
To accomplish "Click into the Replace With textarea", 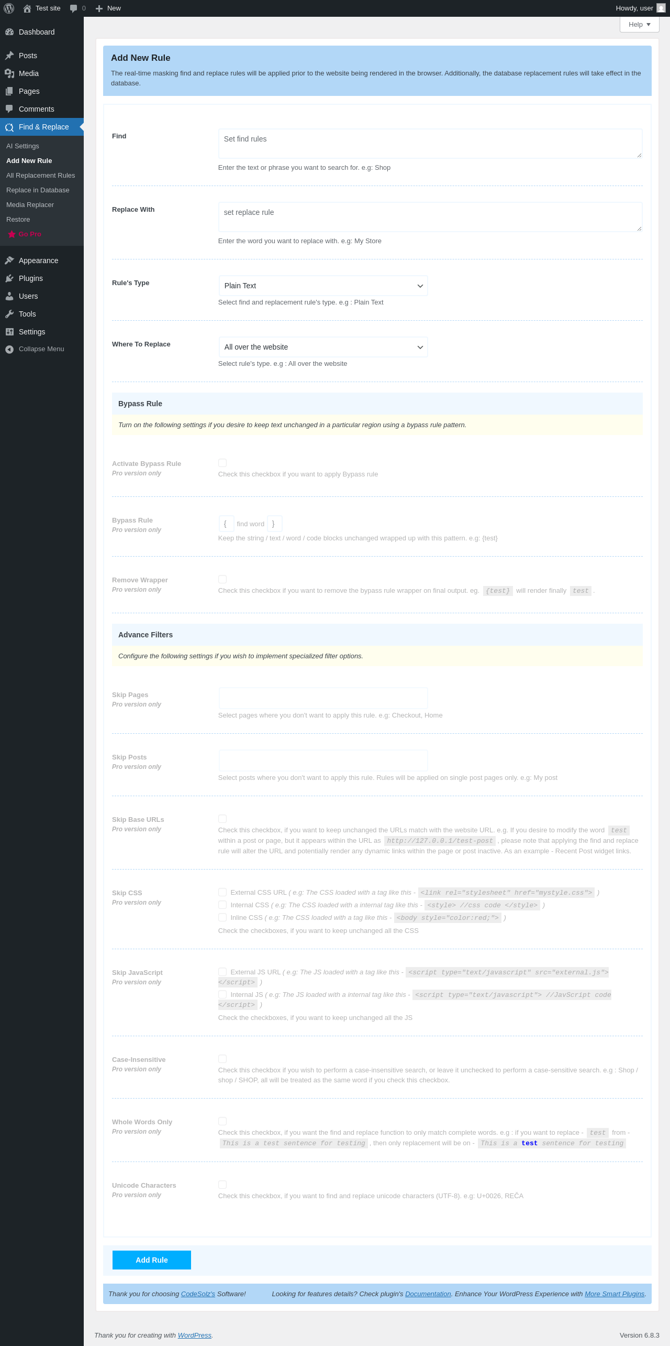I will (430, 217).
